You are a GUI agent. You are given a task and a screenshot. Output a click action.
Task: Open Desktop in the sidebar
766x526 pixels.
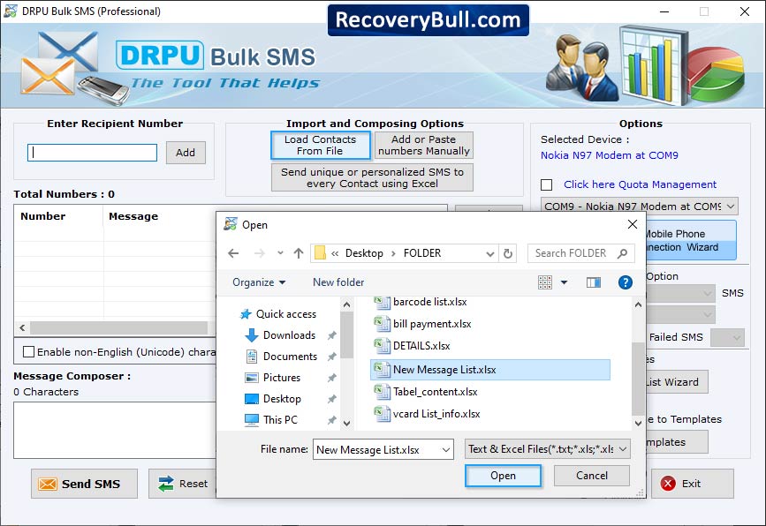(x=273, y=399)
